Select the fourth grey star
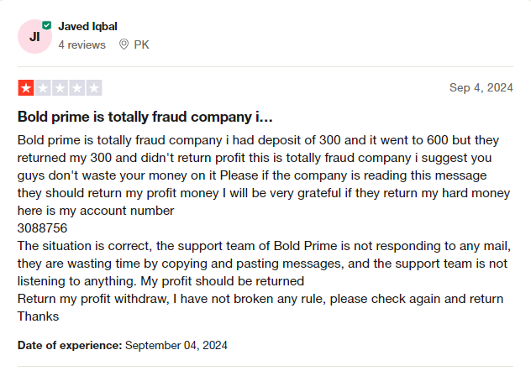The height and width of the screenshot is (371, 531). (x=76, y=88)
